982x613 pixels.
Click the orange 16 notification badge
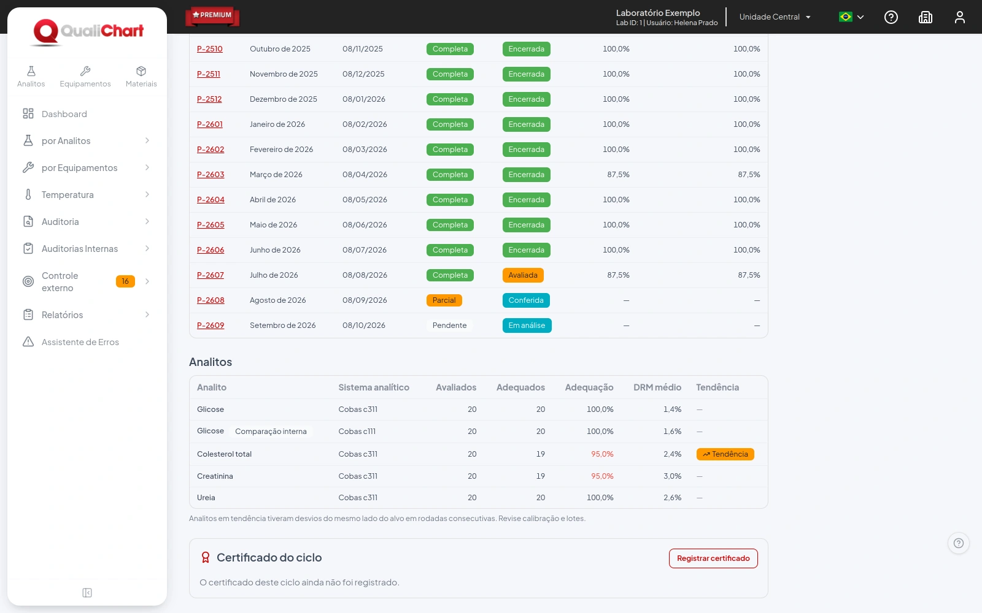pos(125,281)
